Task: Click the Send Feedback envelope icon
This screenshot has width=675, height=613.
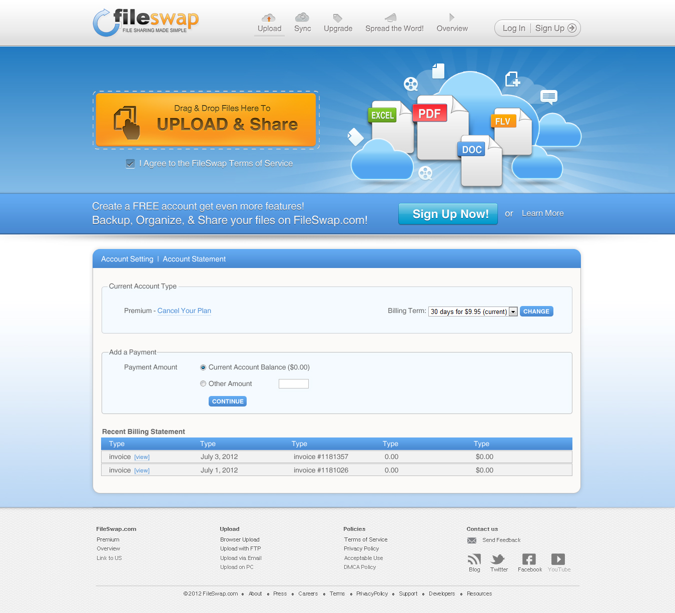Action: [x=472, y=540]
